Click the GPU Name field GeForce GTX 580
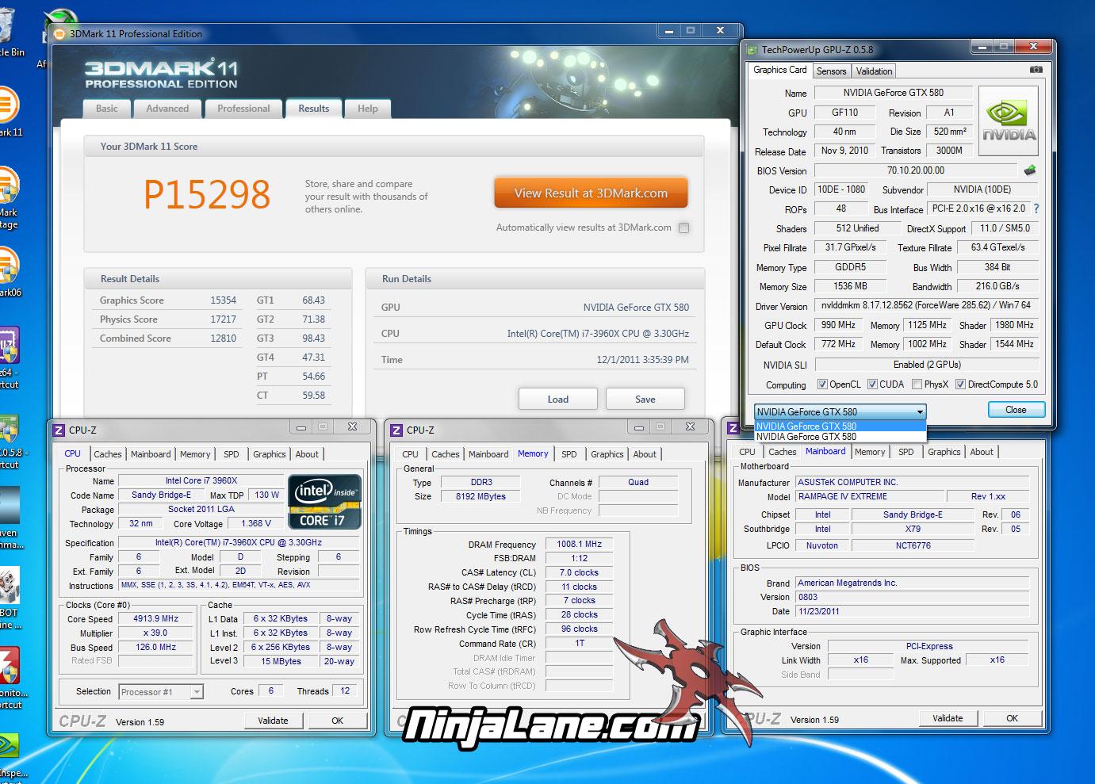 coord(893,93)
